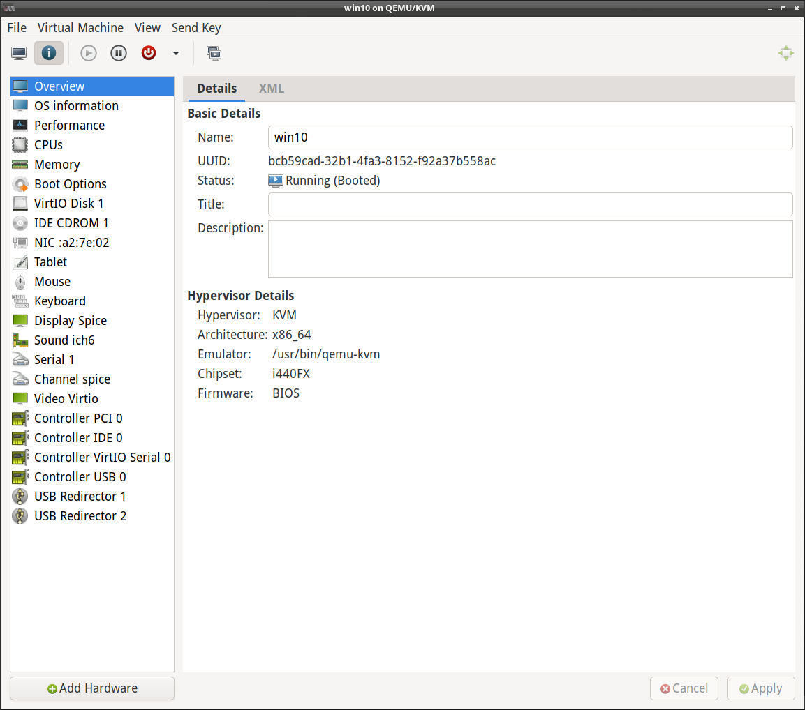The width and height of the screenshot is (805, 710).
Task: Click the i440FX chipset value
Action: (291, 373)
